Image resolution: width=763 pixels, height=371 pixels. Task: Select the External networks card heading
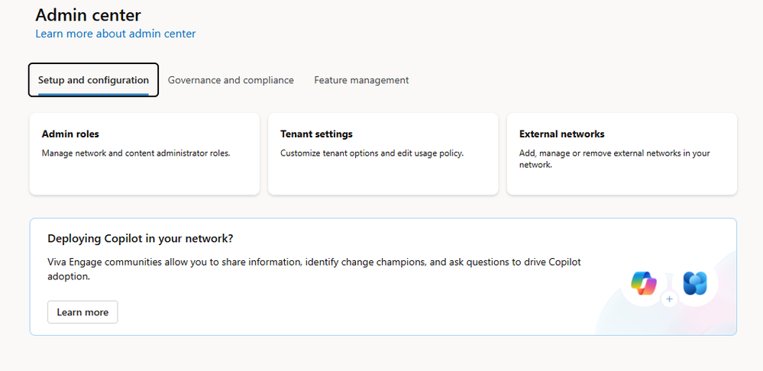coord(561,134)
